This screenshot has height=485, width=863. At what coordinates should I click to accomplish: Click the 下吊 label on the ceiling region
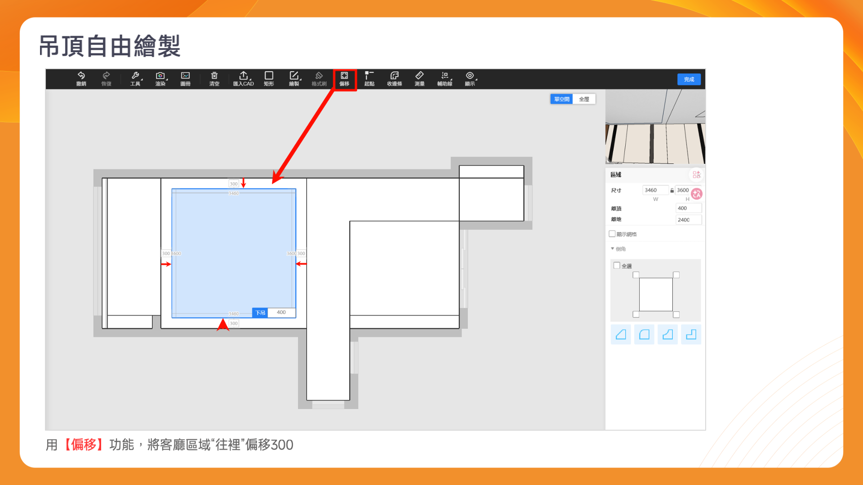tap(260, 313)
